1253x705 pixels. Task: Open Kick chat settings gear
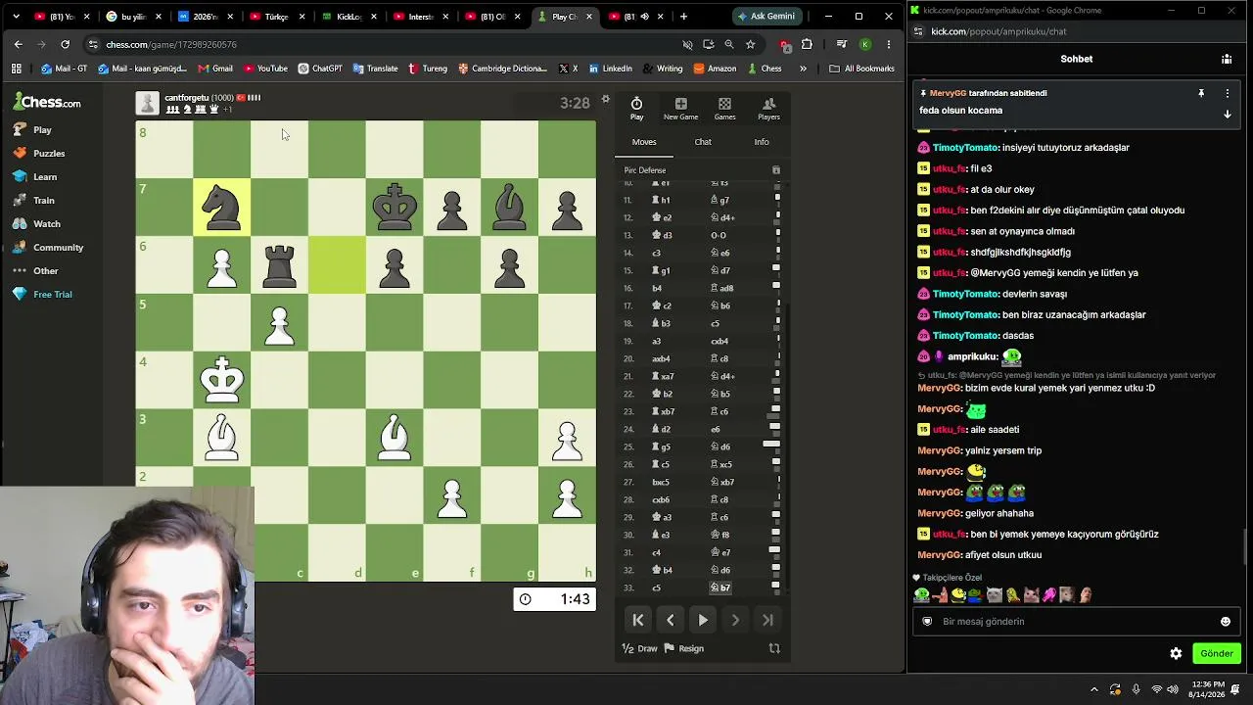point(1176,653)
